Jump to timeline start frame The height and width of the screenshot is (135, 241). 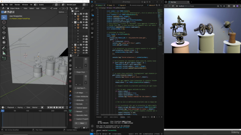click(x=49, y=108)
